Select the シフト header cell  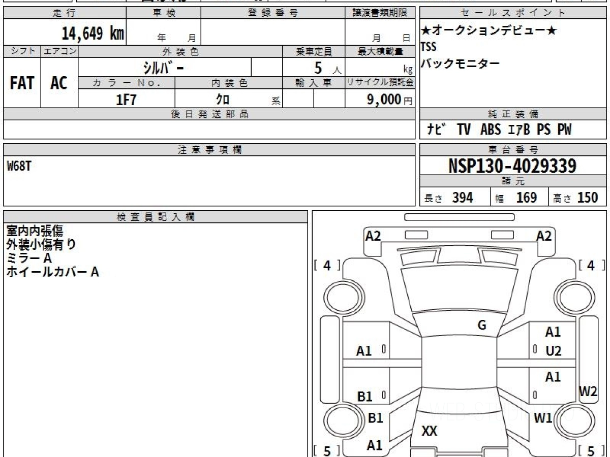pos(22,51)
